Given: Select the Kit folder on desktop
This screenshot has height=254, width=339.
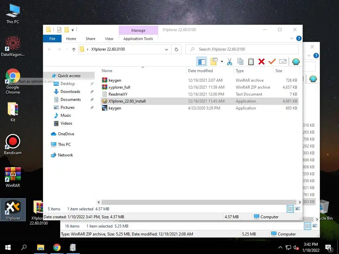Looking at the screenshot, I should coord(13,112).
